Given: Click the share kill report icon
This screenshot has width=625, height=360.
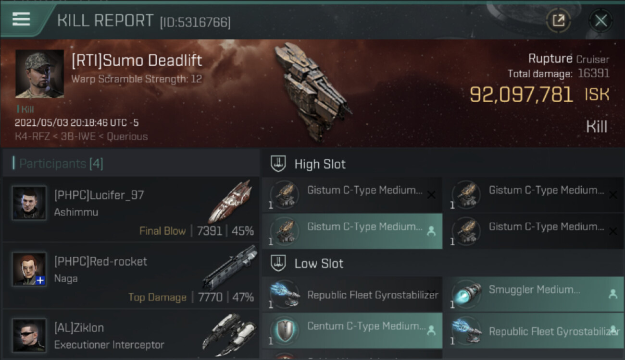Looking at the screenshot, I should pos(558,20).
